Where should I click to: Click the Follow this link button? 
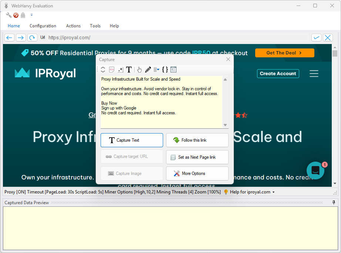pos(197,140)
